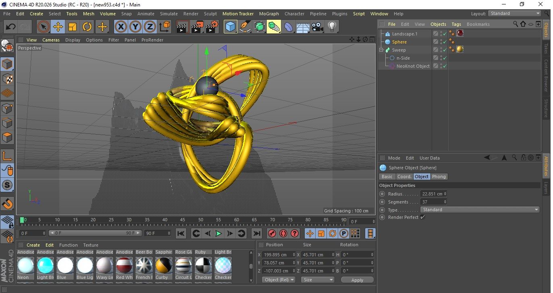
Task: Activate the Rotate tool
Action: [x=87, y=27]
